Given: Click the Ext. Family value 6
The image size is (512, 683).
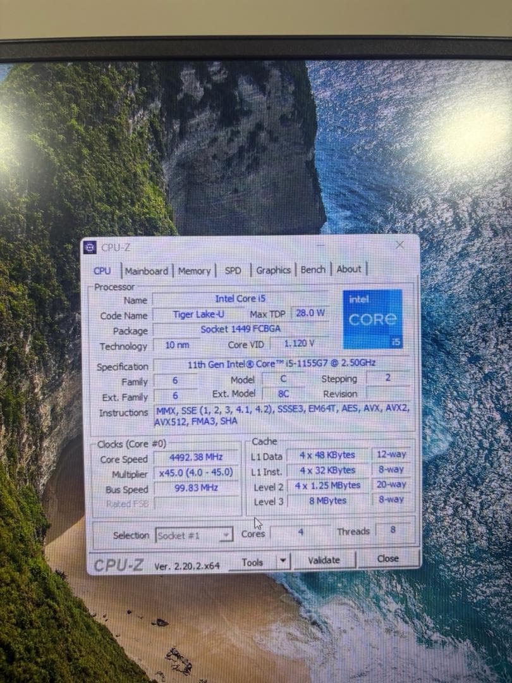Looking at the screenshot, I should tap(175, 395).
